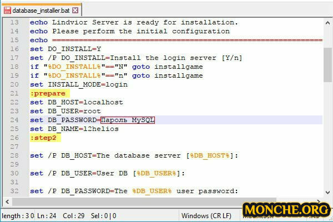Click the highlighted Пароль MySQL text
333x222 pixels.
click(x=128, y=120)
